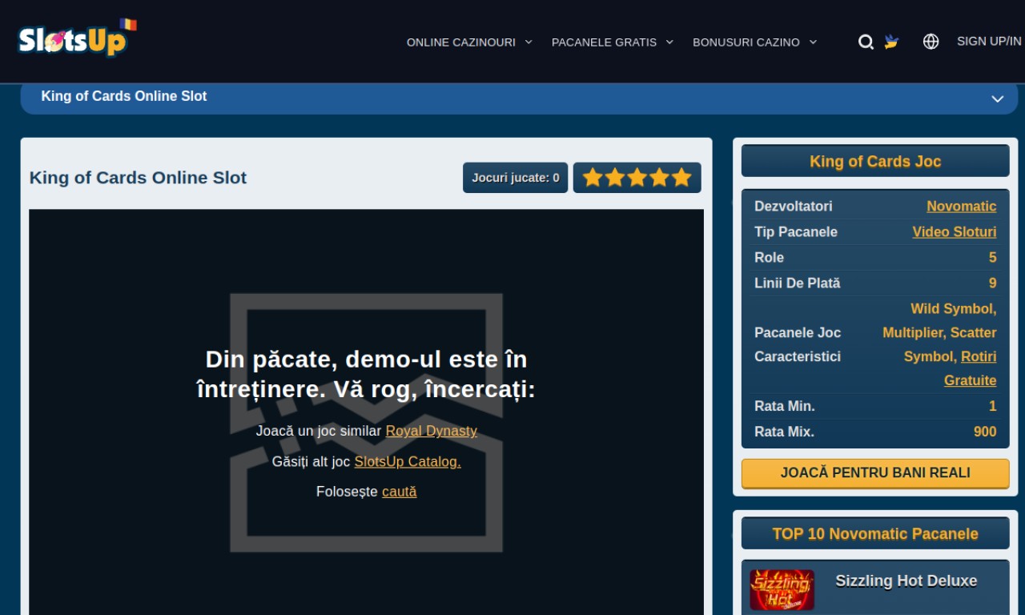Expand Pacanele Gratis chevron
1025x615 pixels.
(669, 42)
